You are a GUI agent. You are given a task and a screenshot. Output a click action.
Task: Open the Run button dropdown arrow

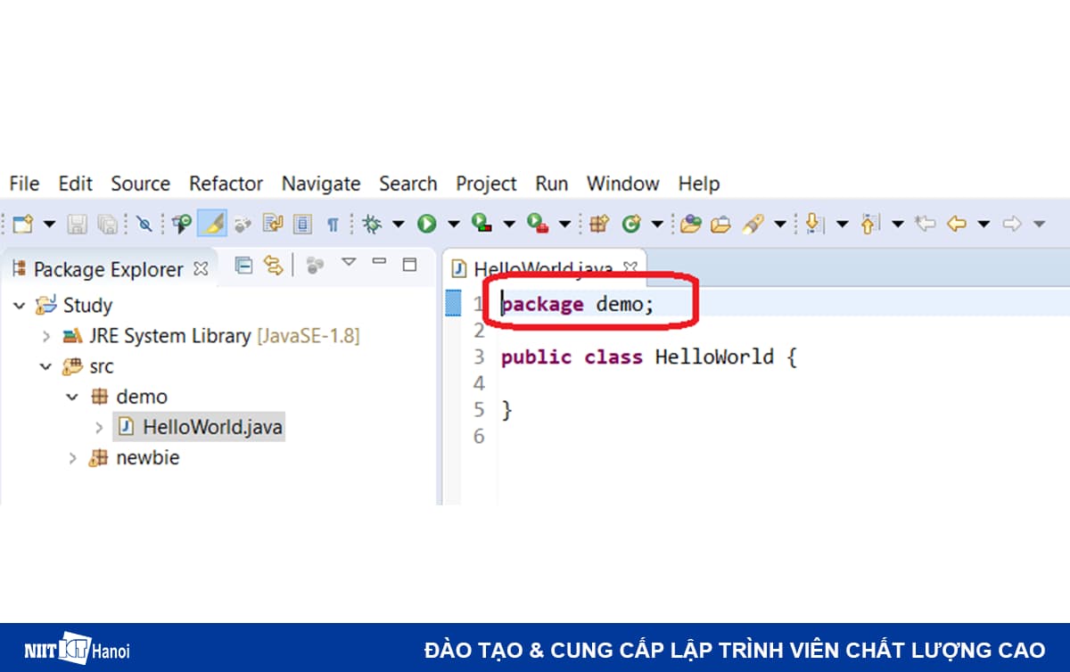pos(453,223)
